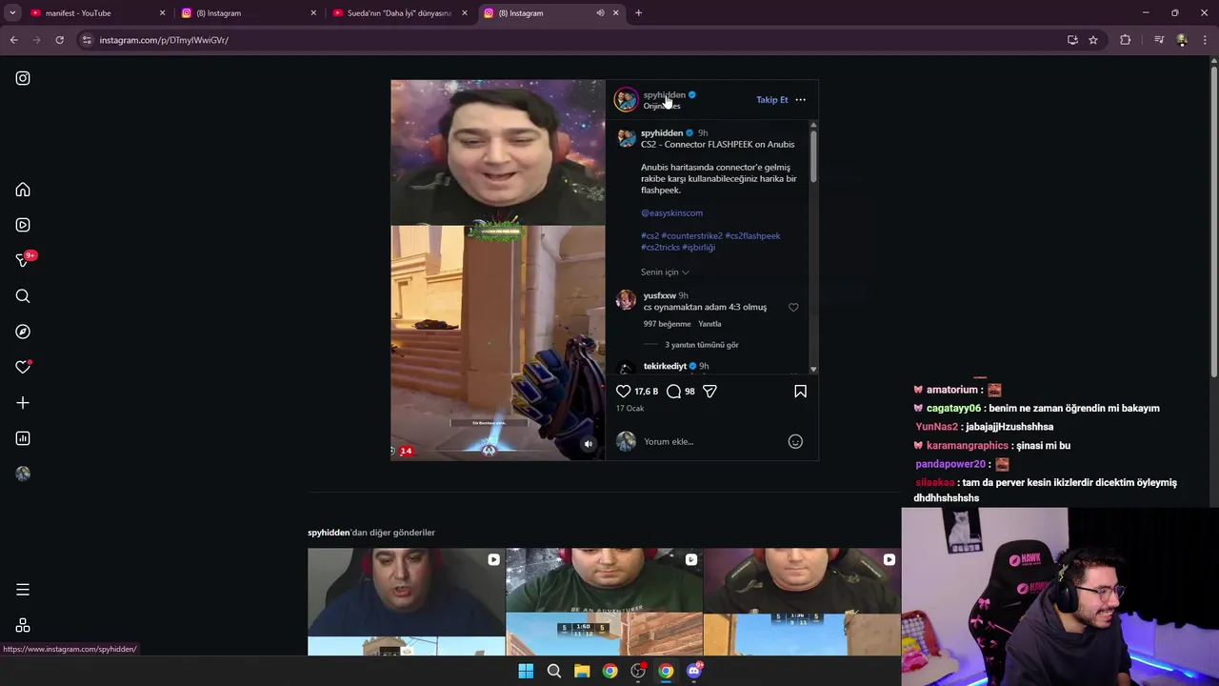The height and width of the screenshot is (686, 1219).
Task: Open new browser tab plus button
Action: click(638, 13)
